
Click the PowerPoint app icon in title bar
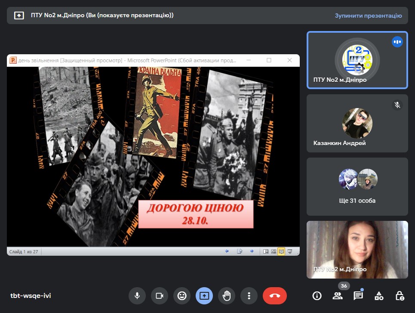click(13, 60)
